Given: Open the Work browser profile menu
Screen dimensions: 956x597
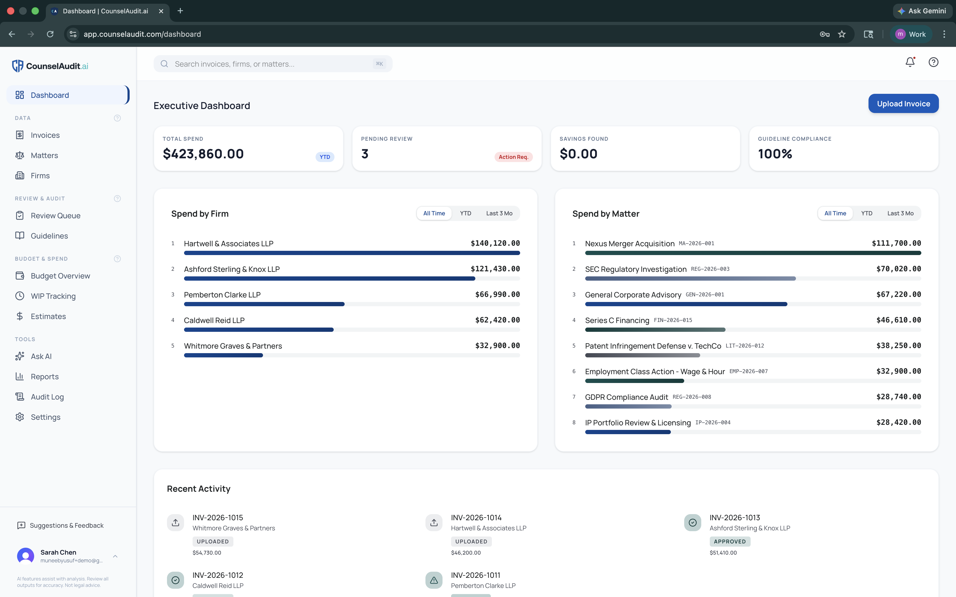Looking at the screenshot, I should pos(911,34).
